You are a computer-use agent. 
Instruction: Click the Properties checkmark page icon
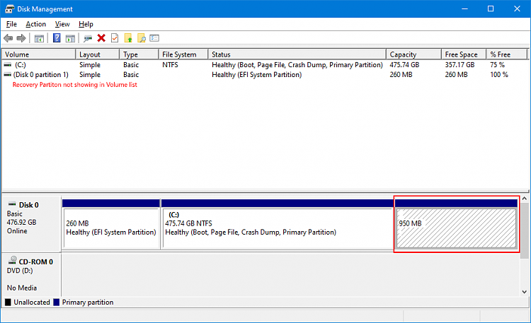pyautogui.click(x=115, y=38)
